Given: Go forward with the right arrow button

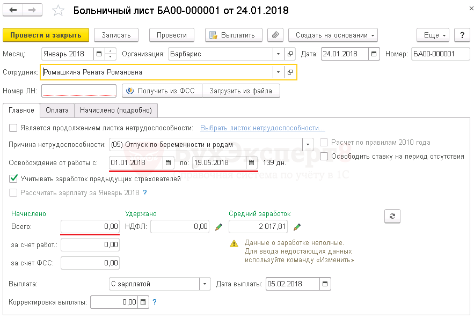Looking at the screenshot, I should tap(32, 10).
